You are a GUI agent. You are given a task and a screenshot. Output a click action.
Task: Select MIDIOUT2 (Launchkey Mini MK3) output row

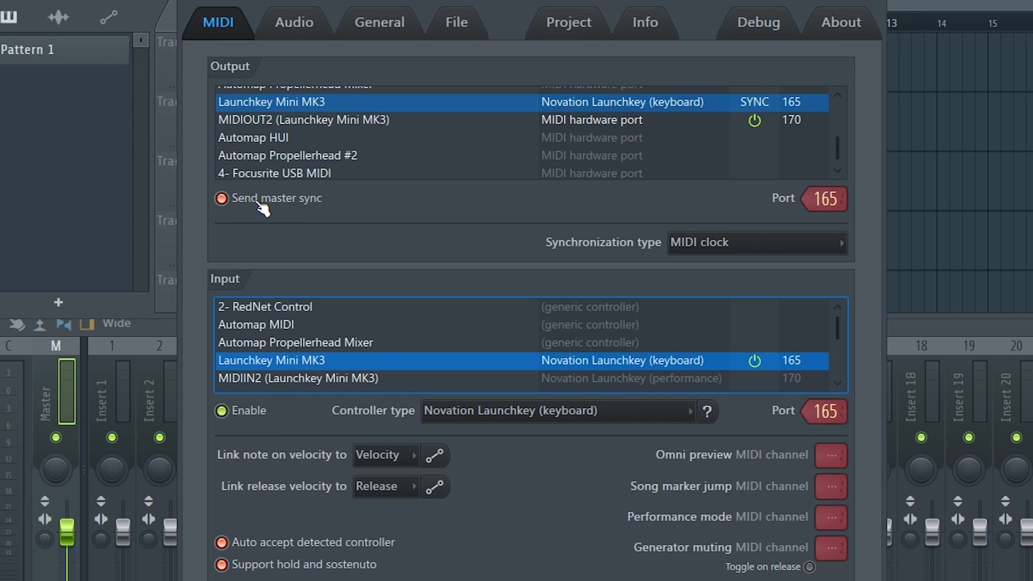[522, 120]
